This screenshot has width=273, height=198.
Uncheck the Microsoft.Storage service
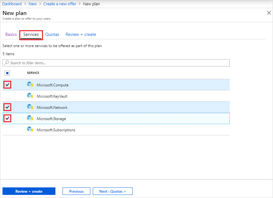pyautogui.click(x=7, y=118)
